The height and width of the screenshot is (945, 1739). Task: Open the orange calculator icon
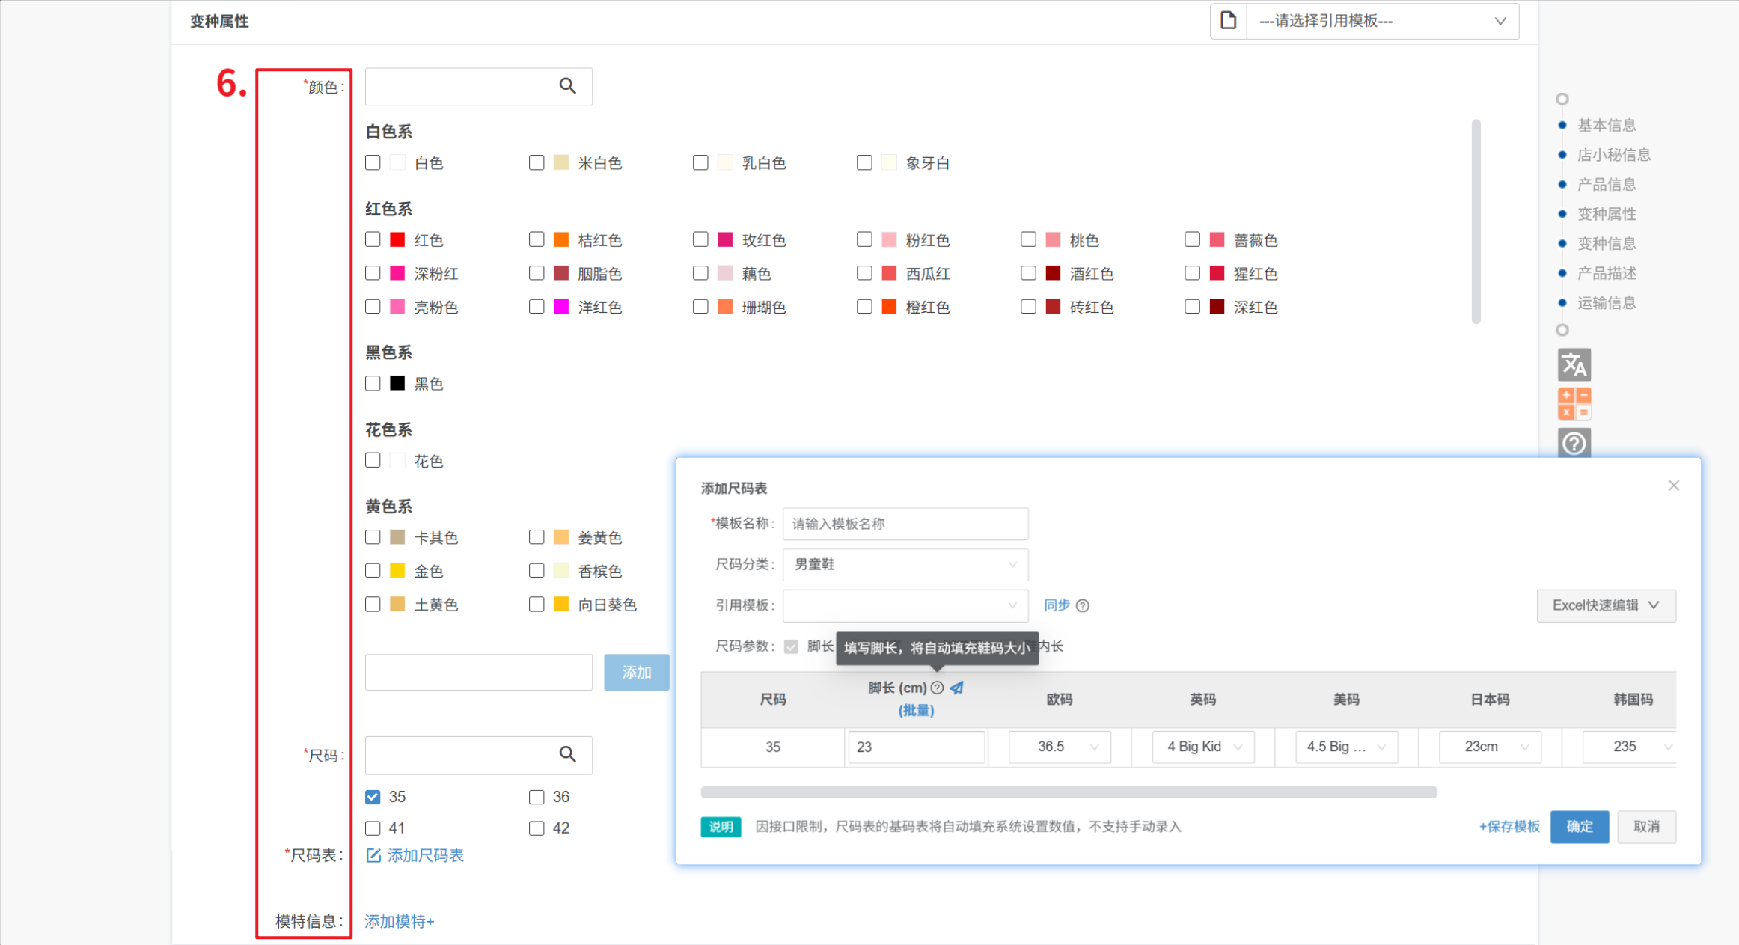pos(1574,404)
